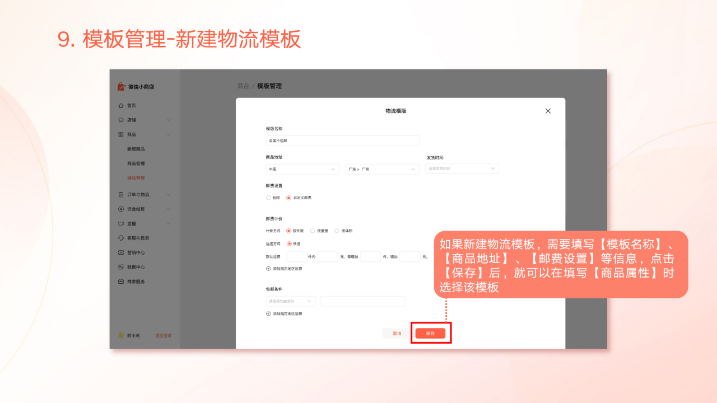Click 商品 in the breadcrumb
Image resolution: width=717 pixels, height=403 pixels.
coord(243,86)
